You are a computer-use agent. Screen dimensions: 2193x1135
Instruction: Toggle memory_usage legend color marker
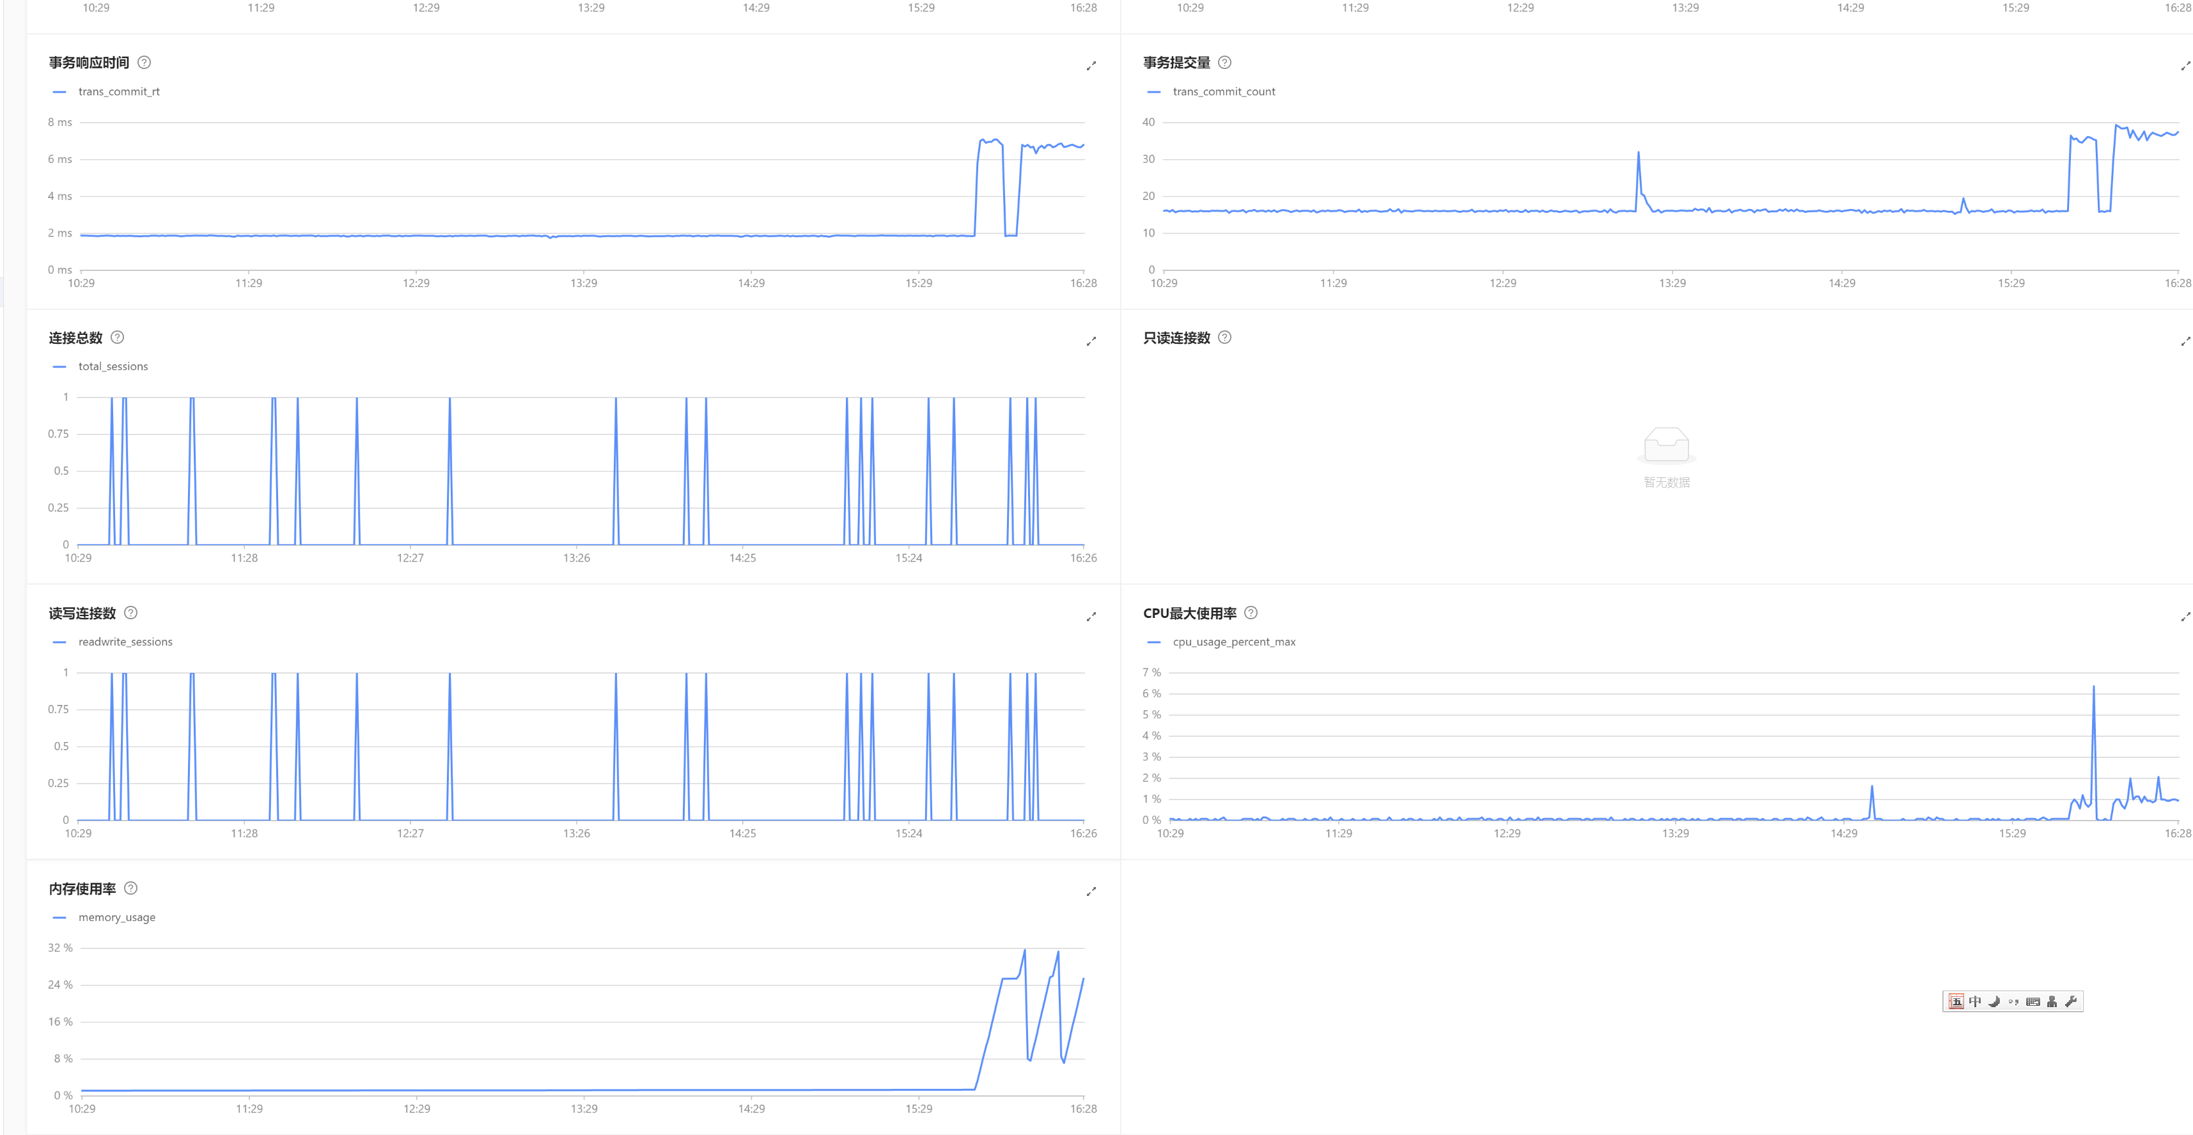click(x=59, y=917)
